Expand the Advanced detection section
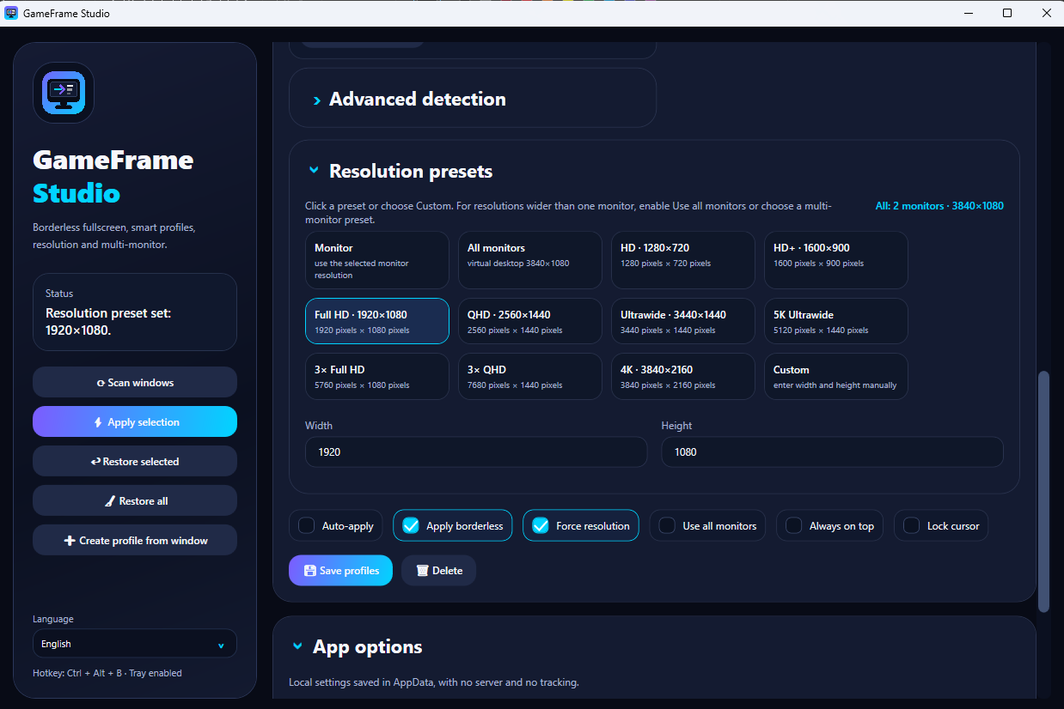 pos(472,99)
